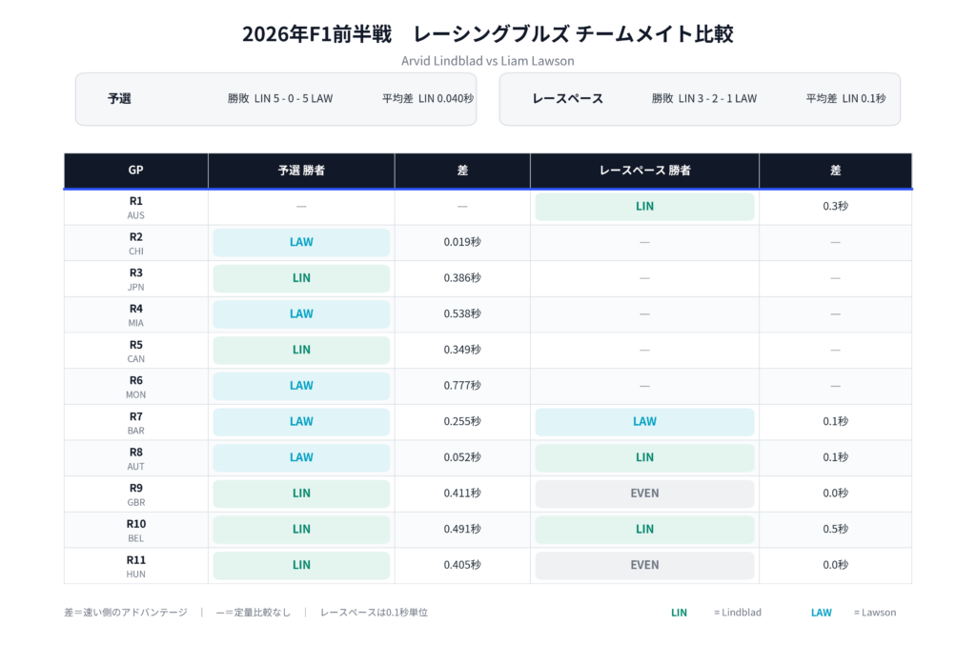
Task: Click 平均差 LIN 0.040秒 text
Action: point(428,98)
